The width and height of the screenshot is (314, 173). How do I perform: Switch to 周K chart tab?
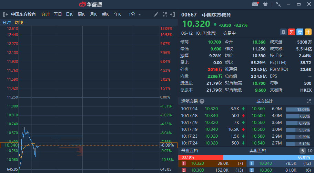click(81, 14)
